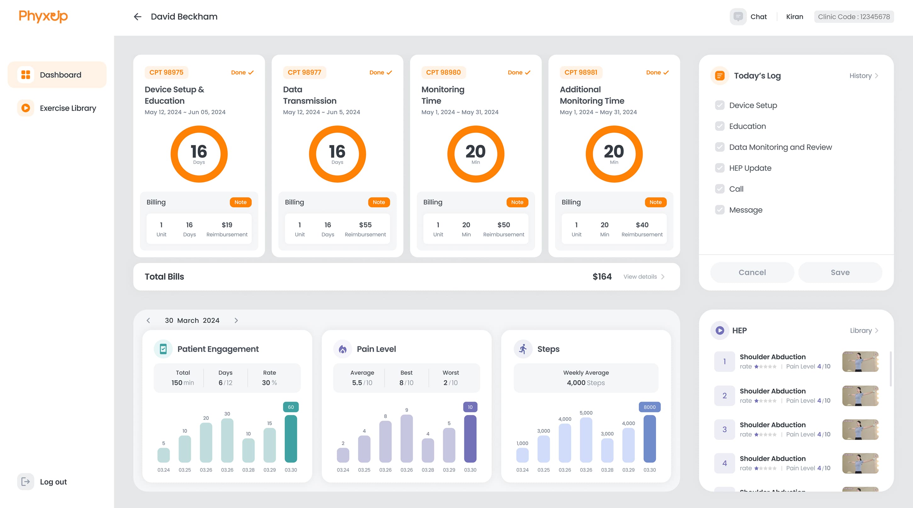Image resolution: width=913 pixels, height=508 pixels.
Task: Open the Exercise Library menu item
Action: [x=57, y=108]
